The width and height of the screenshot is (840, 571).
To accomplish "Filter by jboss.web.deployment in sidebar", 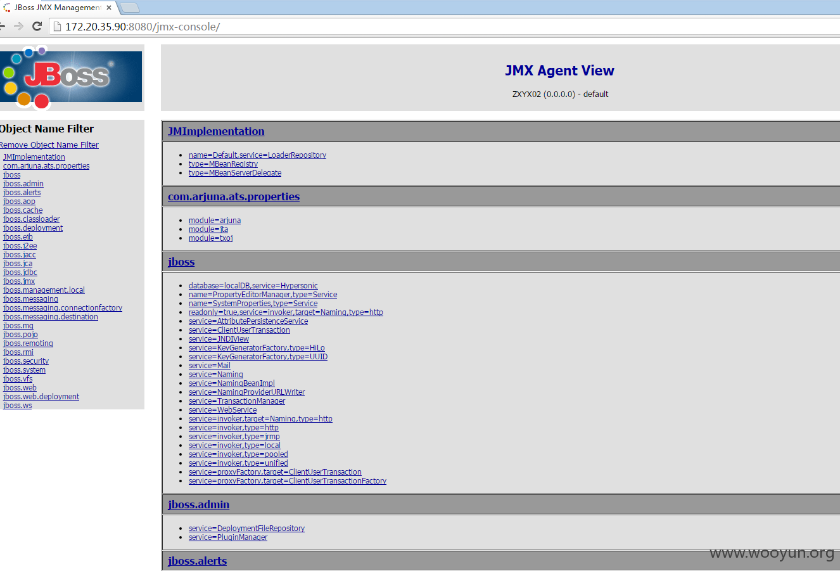I will (41, 397).
